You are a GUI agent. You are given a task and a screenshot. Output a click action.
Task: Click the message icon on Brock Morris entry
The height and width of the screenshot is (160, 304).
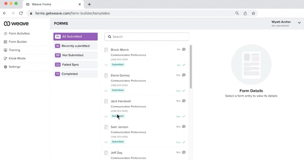(184, 49)
